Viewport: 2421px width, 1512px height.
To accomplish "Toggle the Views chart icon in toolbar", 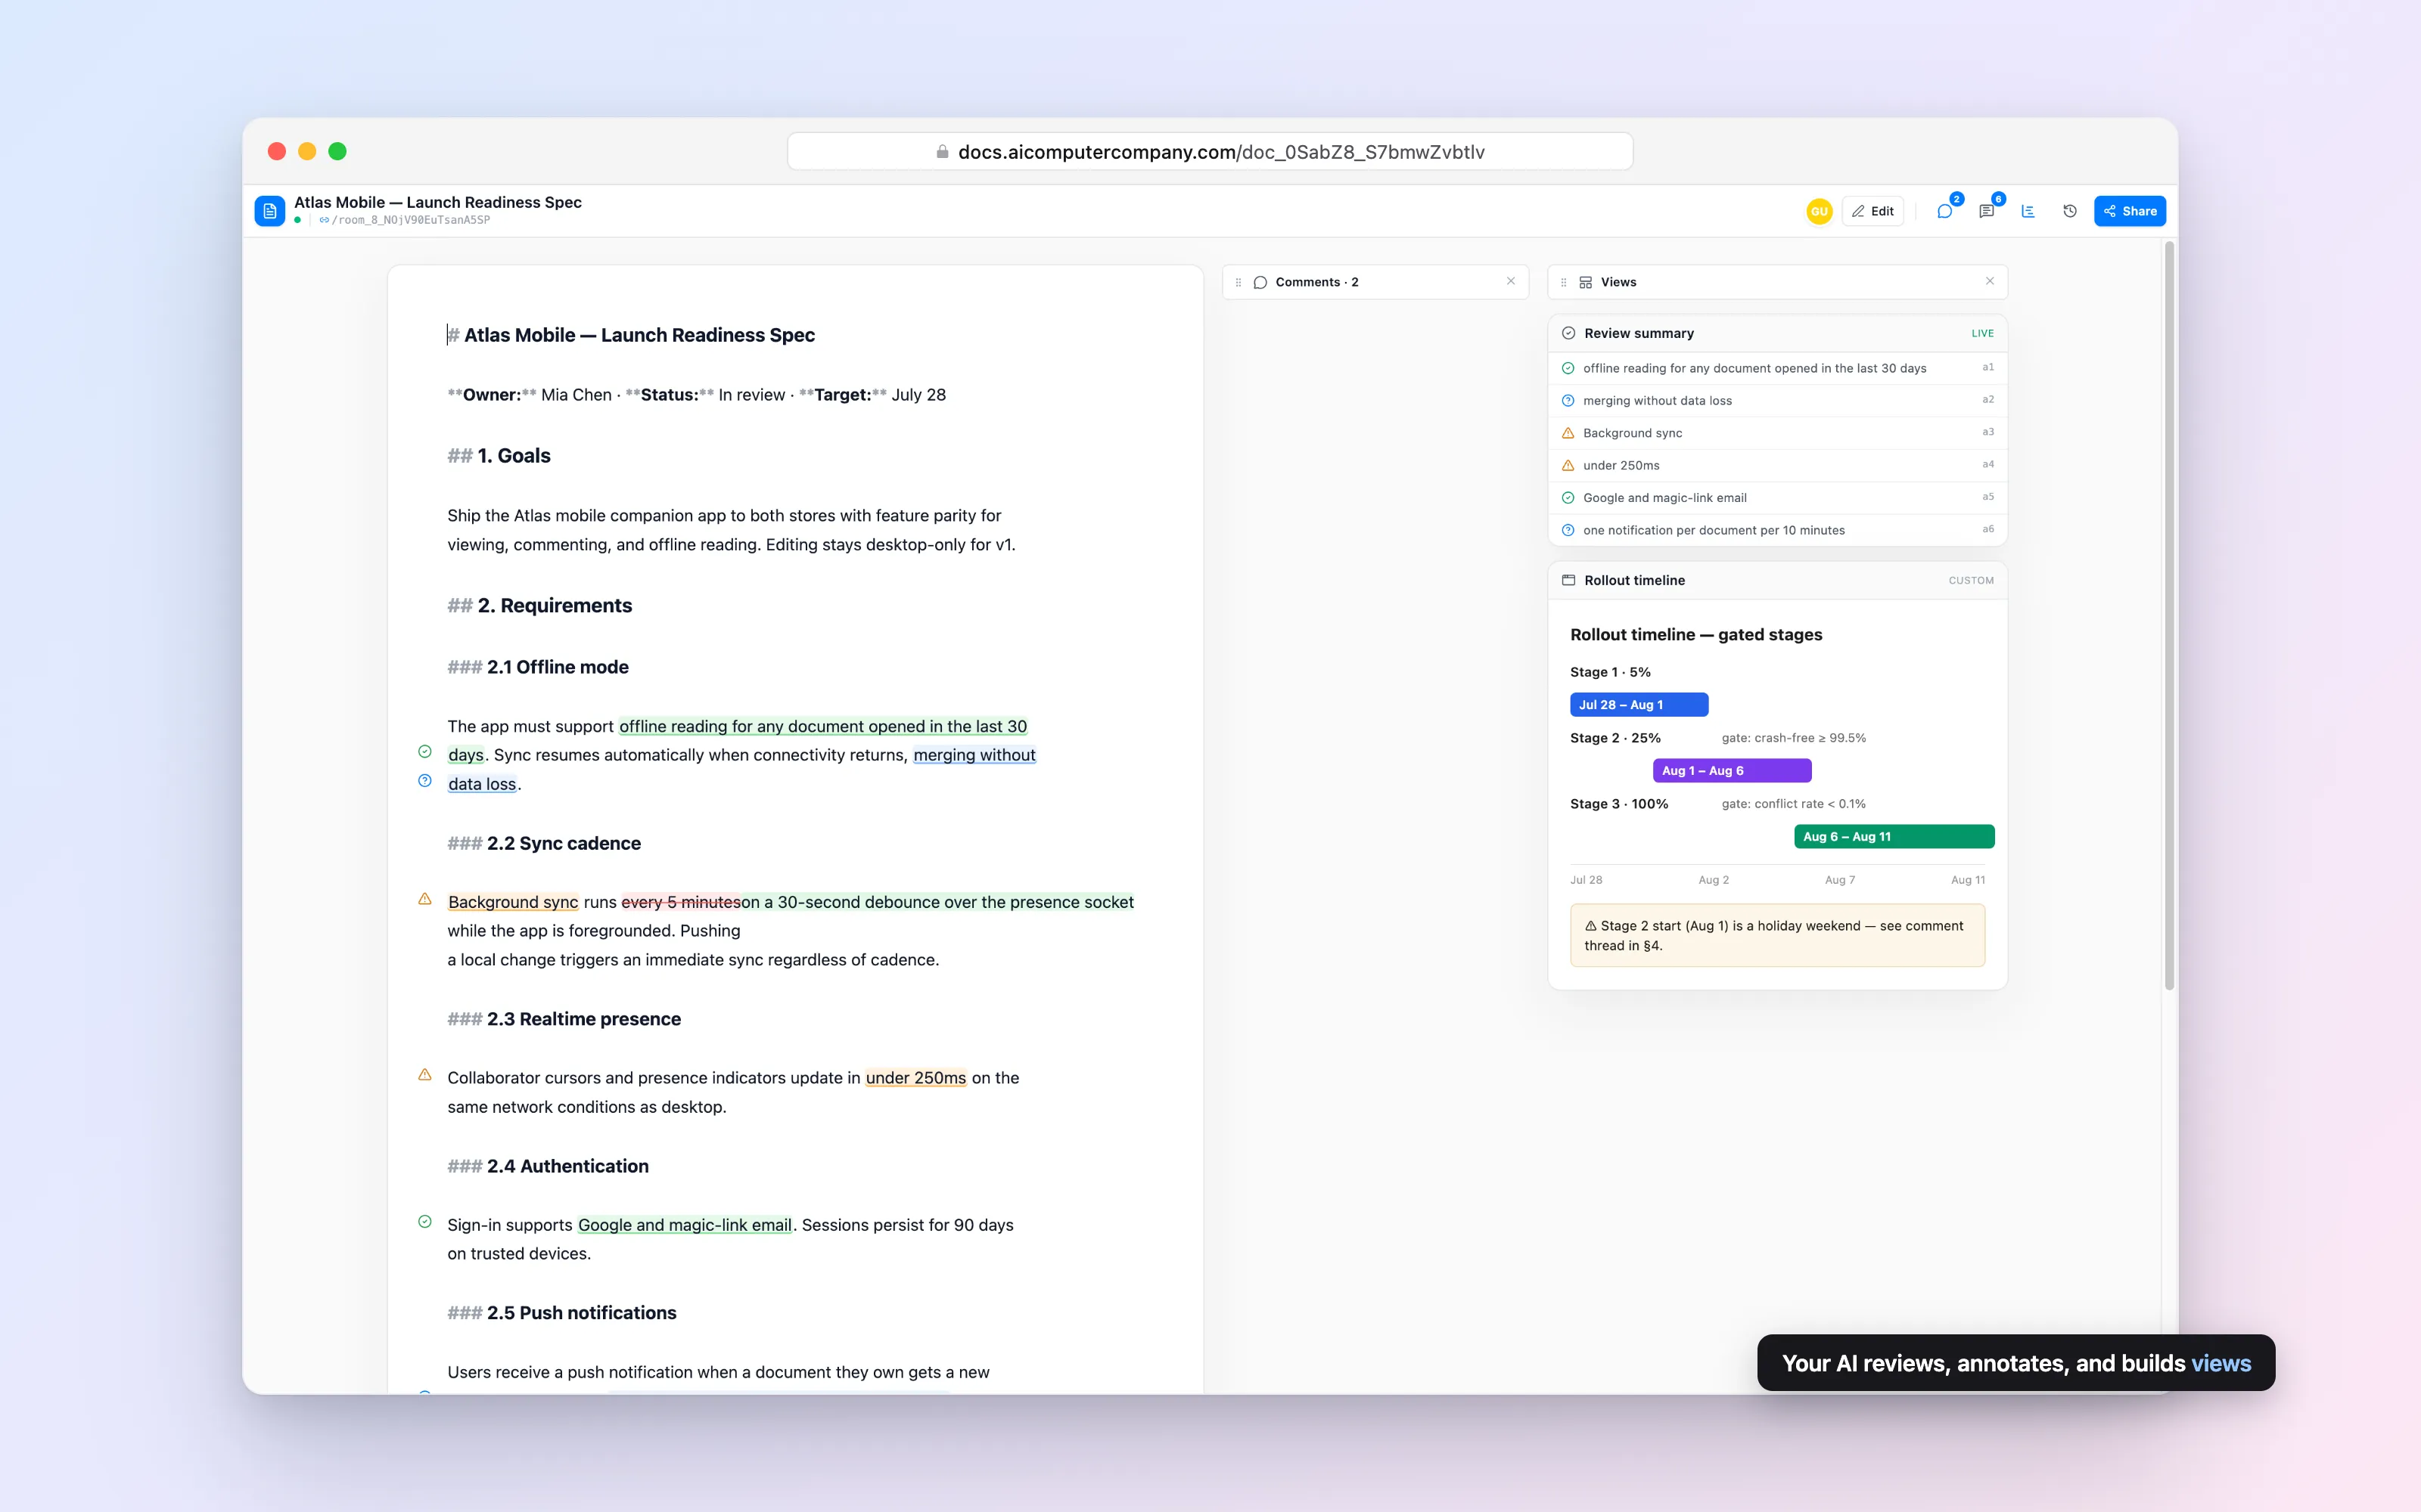I will (2028, 211).
